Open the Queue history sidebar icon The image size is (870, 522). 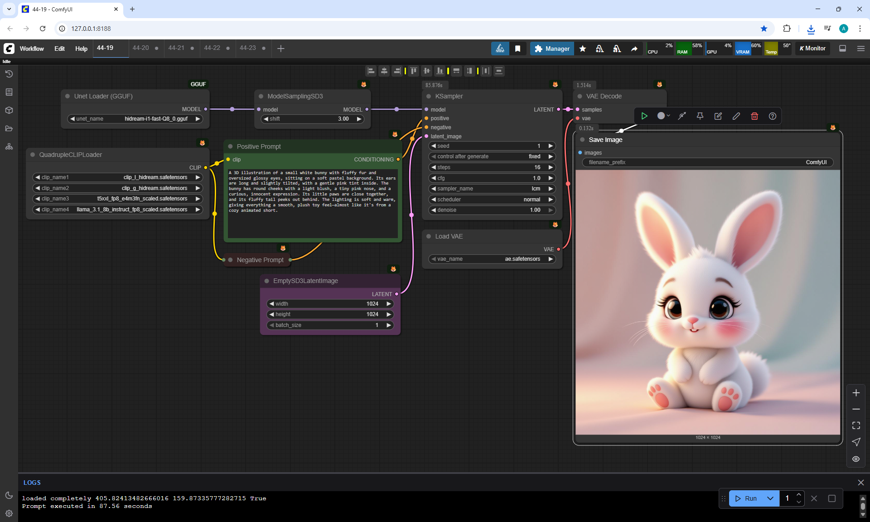pos(9,74)
